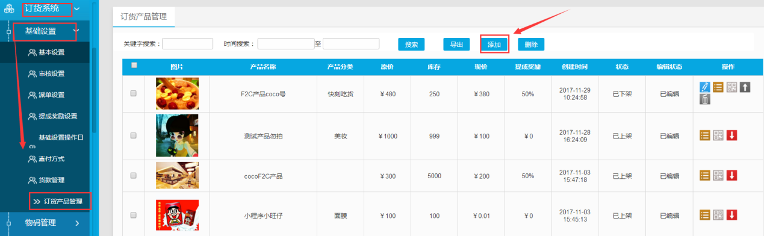
Task: Tick the checkbox for F2C产品coco号
Action: pos(134,93)
